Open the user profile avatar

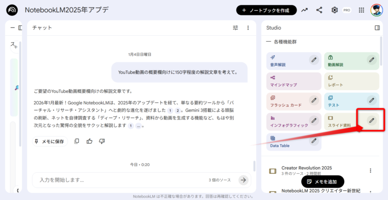pyautogui.click(x=377, y=10)
